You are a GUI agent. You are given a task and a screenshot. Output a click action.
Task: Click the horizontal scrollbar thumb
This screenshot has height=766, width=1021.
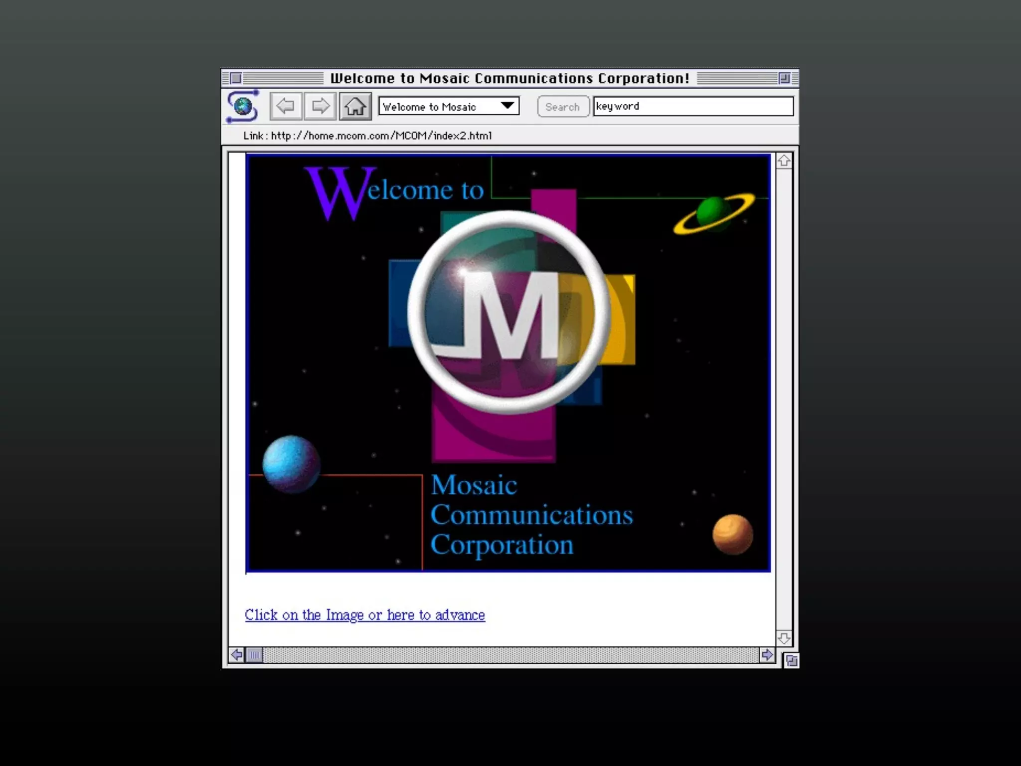click(x=254, y=655)
